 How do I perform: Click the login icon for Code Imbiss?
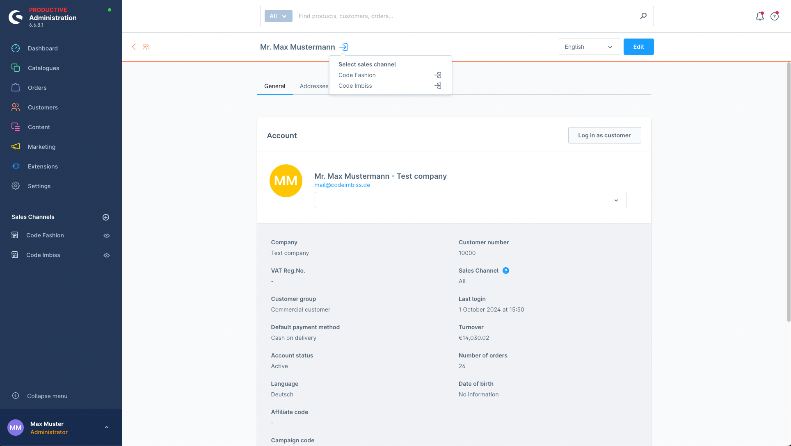tap(438, 86)
